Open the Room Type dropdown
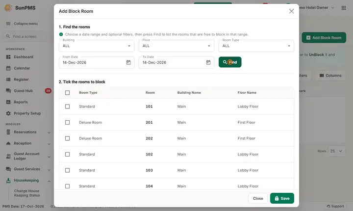The width and height of the screenshot is (353, 211). point(256,46)
